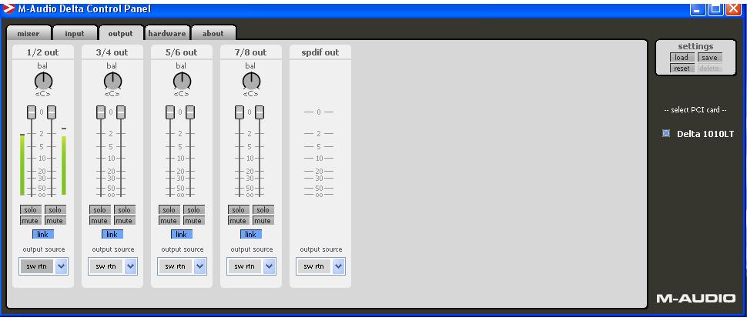Mute the left channel of 3/4 out
Image resolution: width=747 pixels, height=321 pixels.
100,221
